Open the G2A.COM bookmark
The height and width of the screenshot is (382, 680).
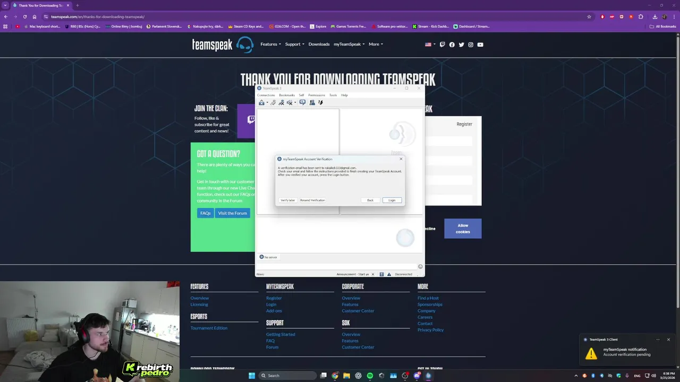(x=287, y=27)
